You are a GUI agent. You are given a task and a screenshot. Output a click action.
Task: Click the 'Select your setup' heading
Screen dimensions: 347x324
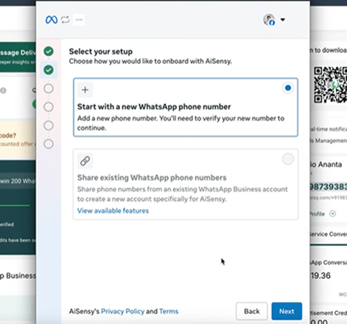tap(101, 52)
